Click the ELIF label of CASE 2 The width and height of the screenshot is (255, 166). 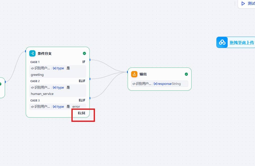pyautogui.click(x=82, y=81)
